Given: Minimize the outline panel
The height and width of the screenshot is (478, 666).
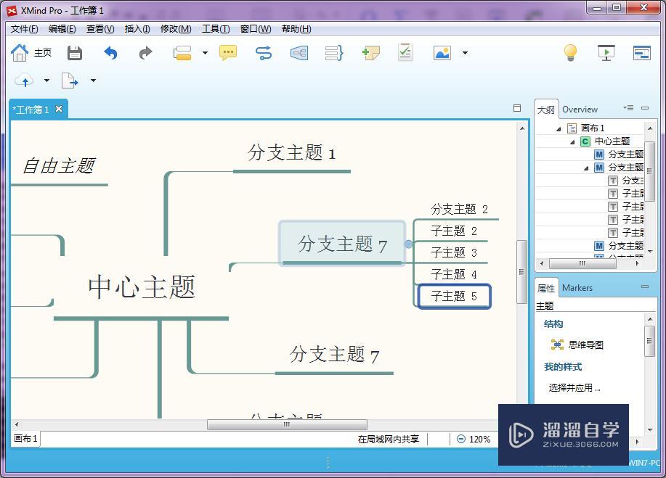Looking at the screenshot, I should [x=645, y=108].
